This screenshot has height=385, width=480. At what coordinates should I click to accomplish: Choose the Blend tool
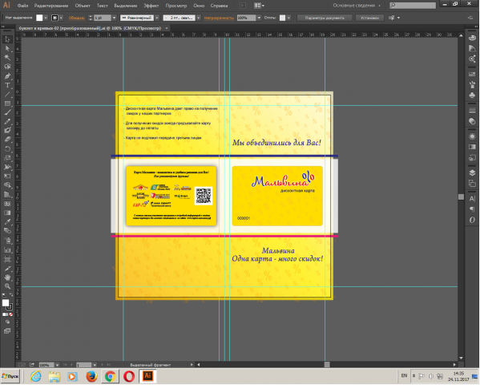click(x=7, y=231)
